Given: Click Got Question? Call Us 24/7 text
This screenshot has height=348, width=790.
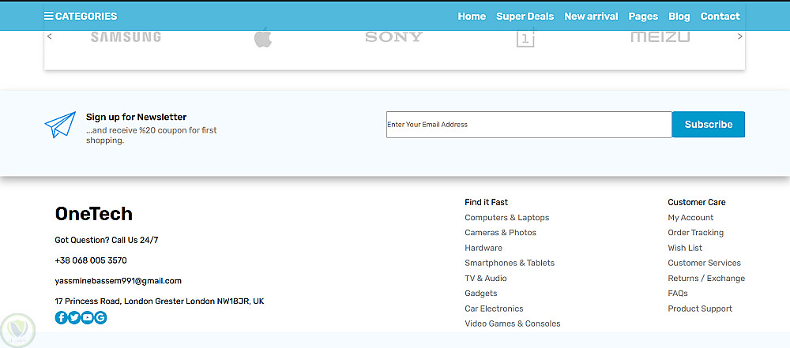Looking at the screenshot, I should 107,240.
